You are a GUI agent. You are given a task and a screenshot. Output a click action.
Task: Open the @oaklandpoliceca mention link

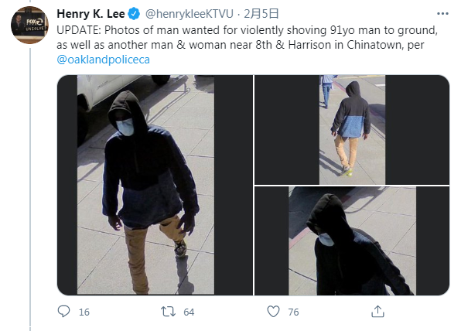pos(103,60)
